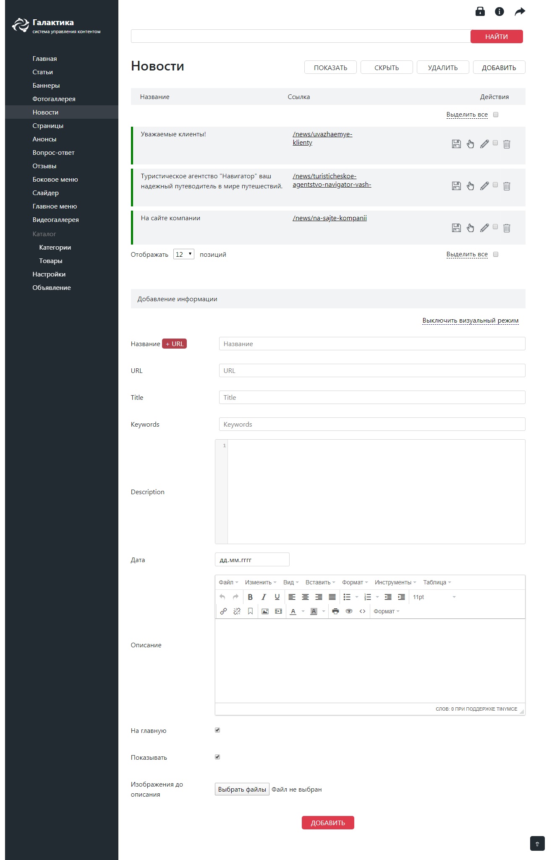Click the red "НАЙТИ" search button
Screen dimensions: 557x860
(x=497, y=36)
